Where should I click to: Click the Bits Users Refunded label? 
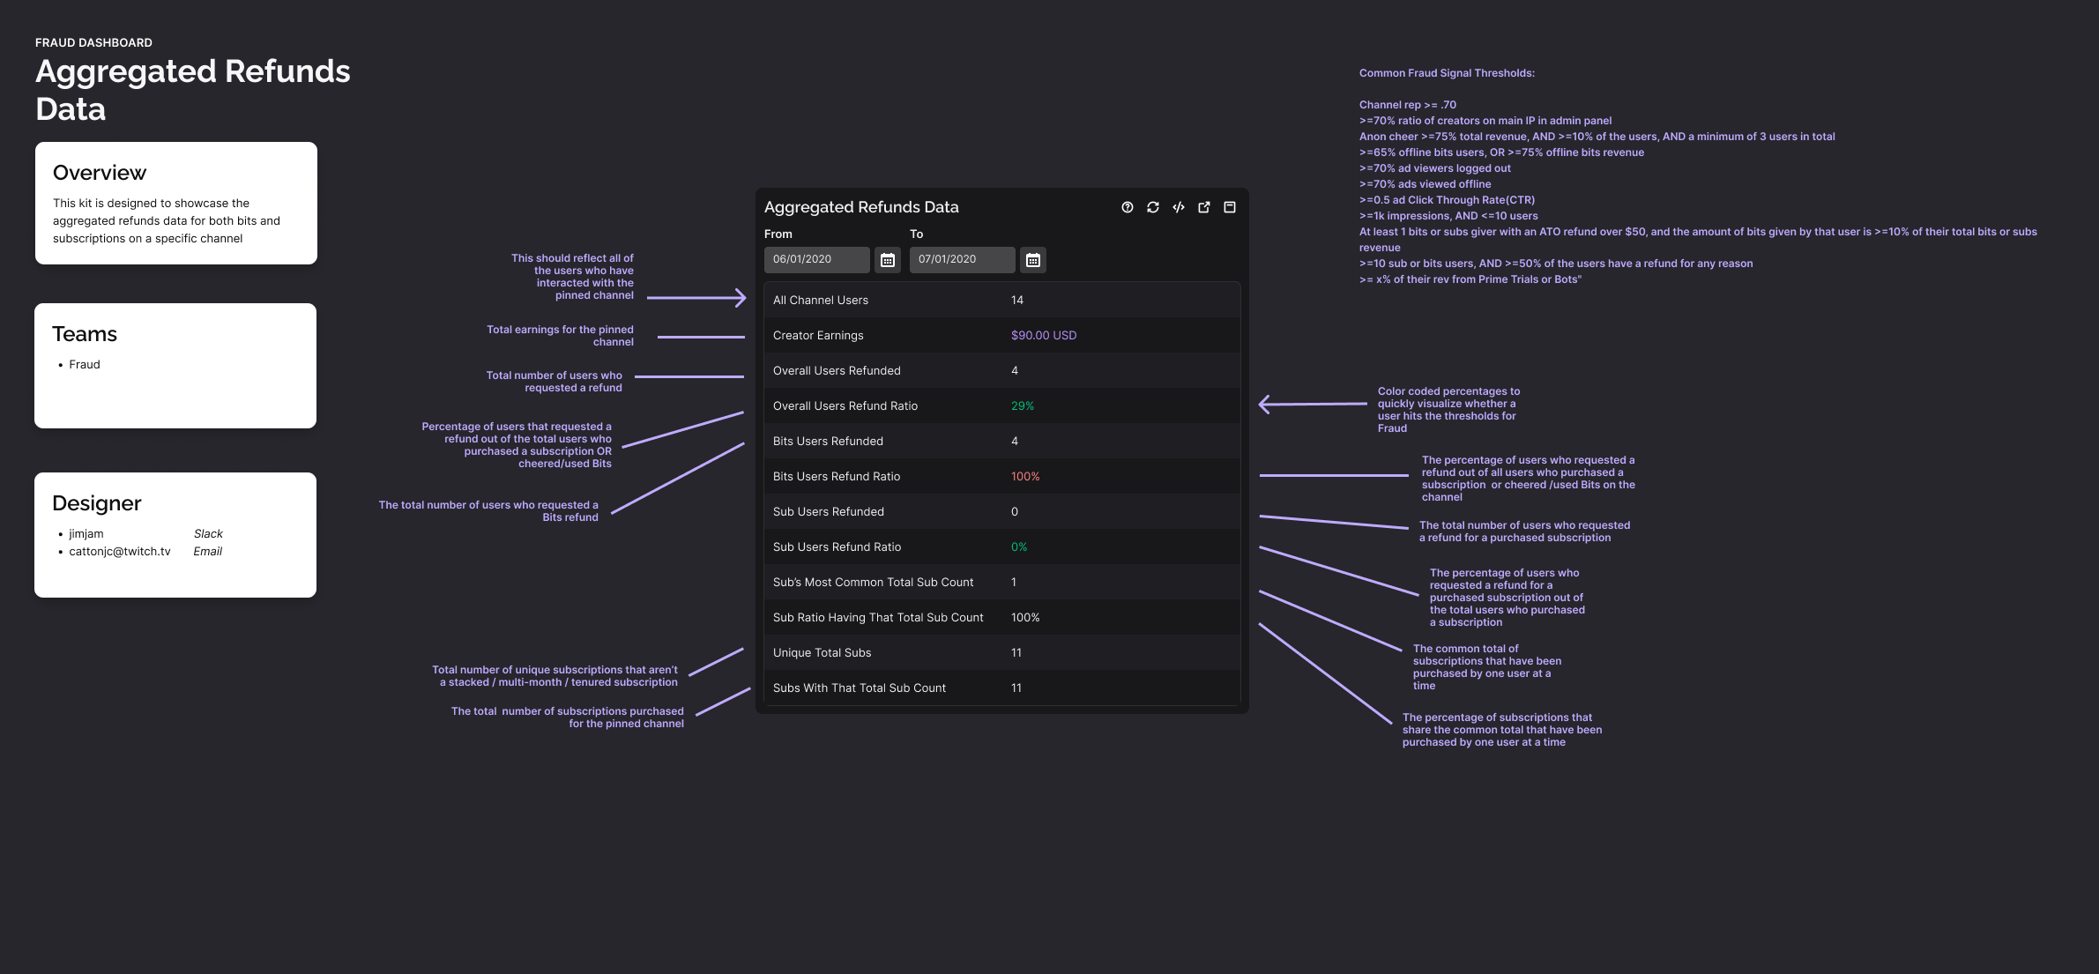point(828,441)
